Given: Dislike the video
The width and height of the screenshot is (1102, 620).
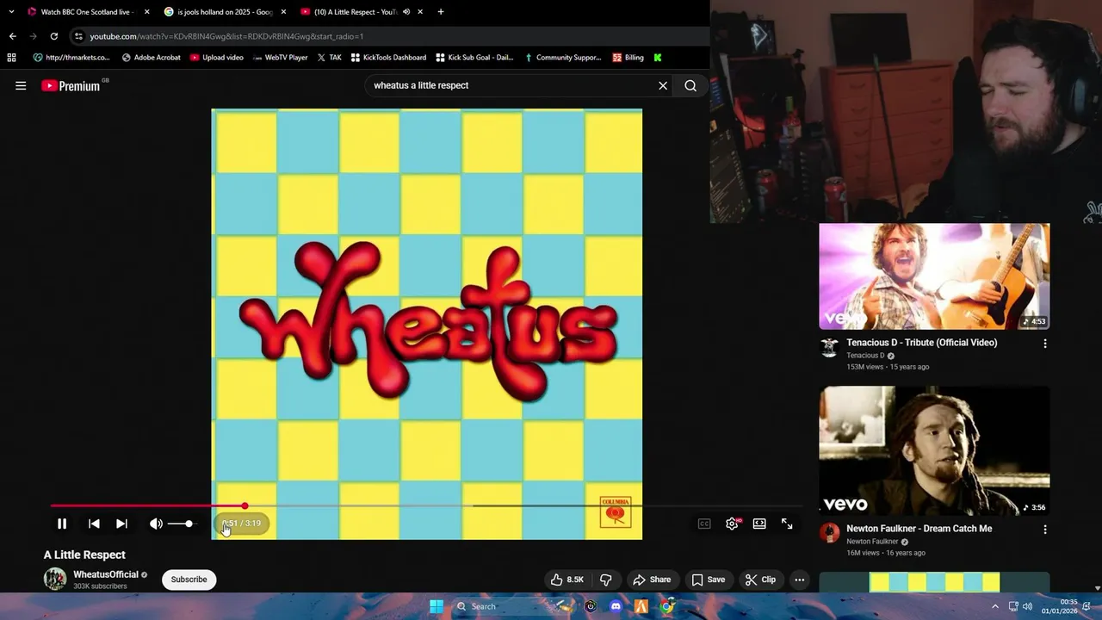Looking at the screenshot, I should tap(605, 580).
